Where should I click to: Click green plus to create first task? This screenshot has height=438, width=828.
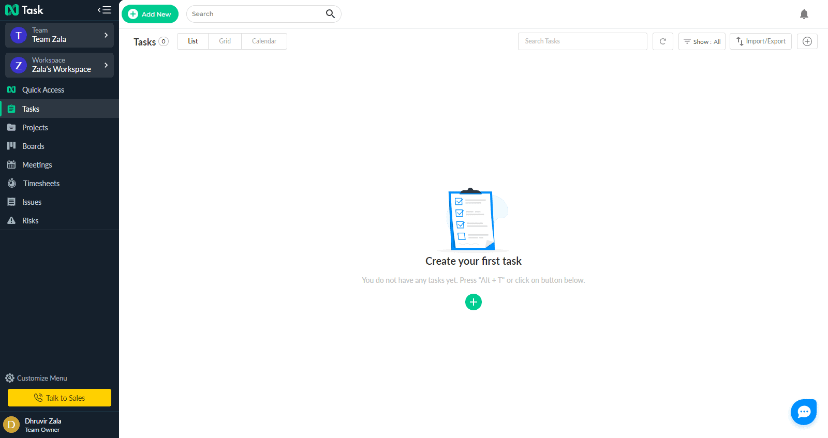pyautogui.click(x=474, y=302)
